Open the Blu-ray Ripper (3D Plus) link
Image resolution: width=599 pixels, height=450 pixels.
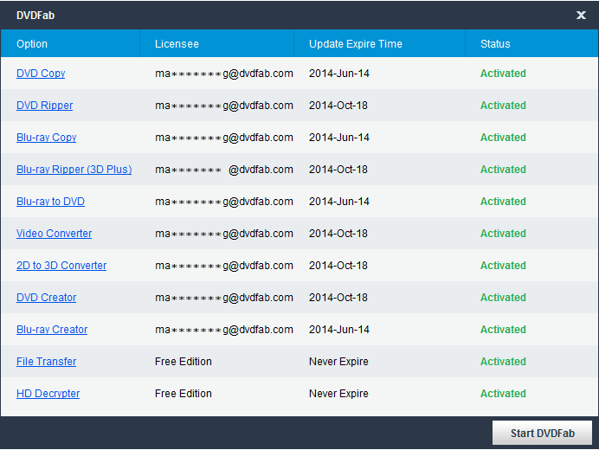click(74, 170)
